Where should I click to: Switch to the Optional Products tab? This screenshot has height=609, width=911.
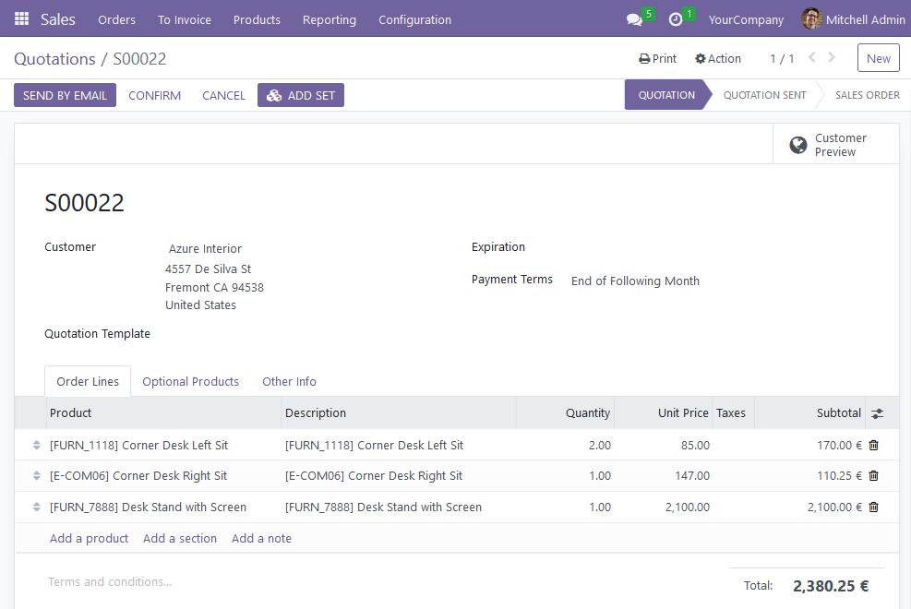point(190,381)
